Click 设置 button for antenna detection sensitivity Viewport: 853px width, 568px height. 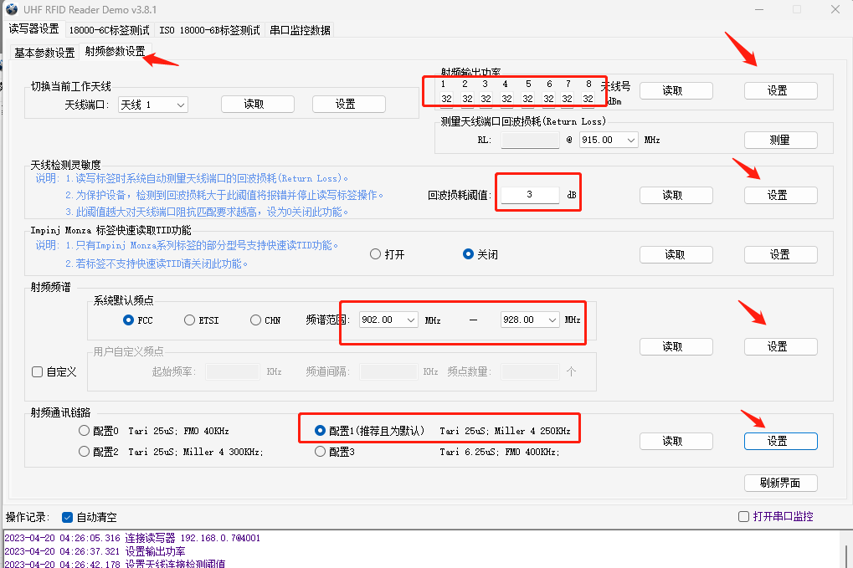[781, 195]
